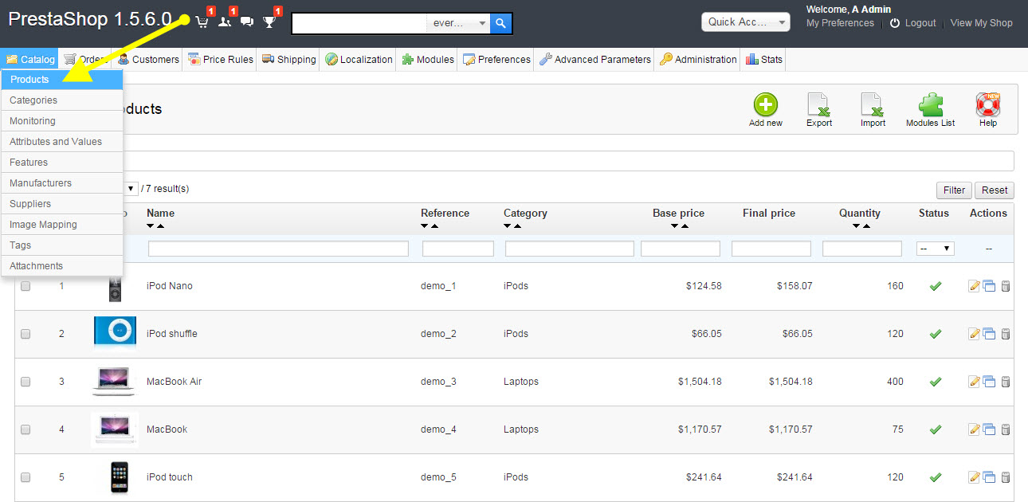Disable the MacBook Air status checkmark

pyautogui.click(x=936, y=382)
